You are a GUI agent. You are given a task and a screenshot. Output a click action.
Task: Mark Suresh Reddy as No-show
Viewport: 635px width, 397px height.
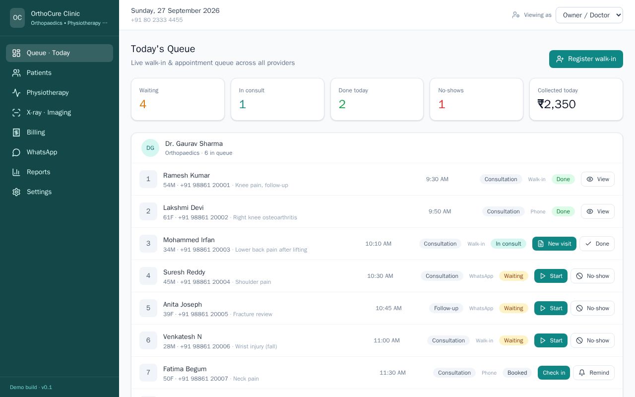[592, 276]
